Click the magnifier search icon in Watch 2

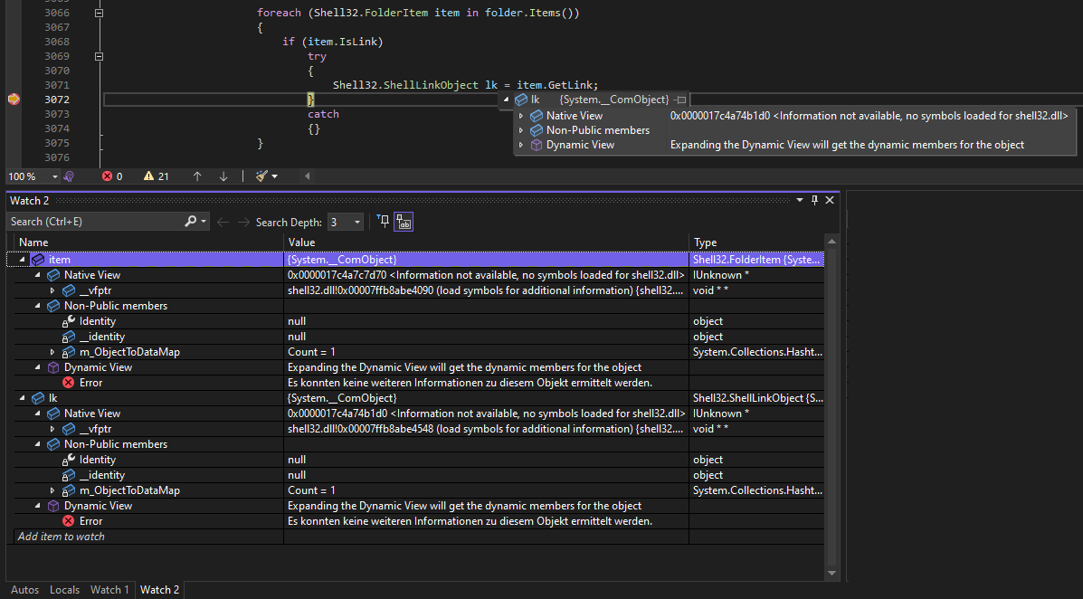click(x=191, y=222)
